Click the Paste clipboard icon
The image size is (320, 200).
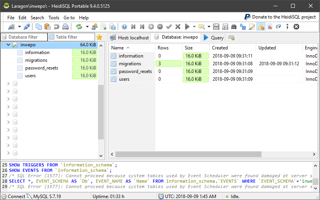click(x=48, y=27)
